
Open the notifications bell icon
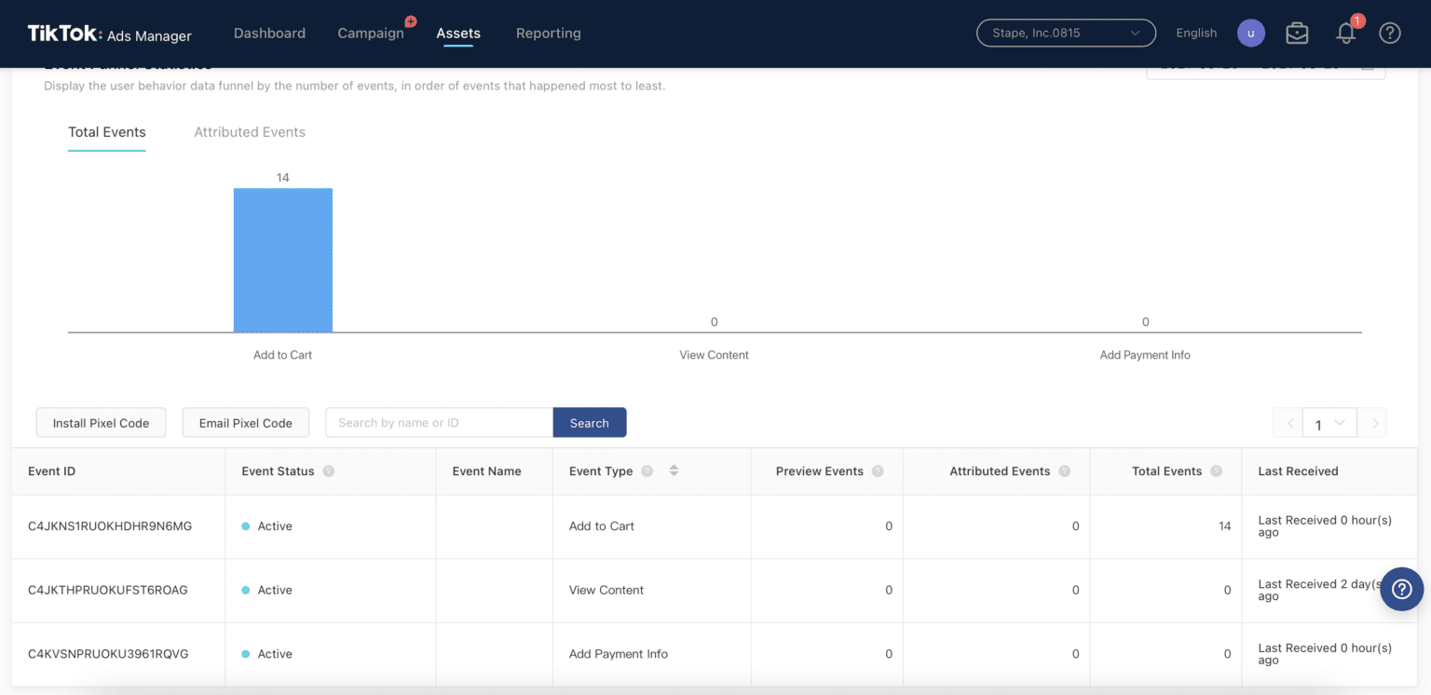1345,34
